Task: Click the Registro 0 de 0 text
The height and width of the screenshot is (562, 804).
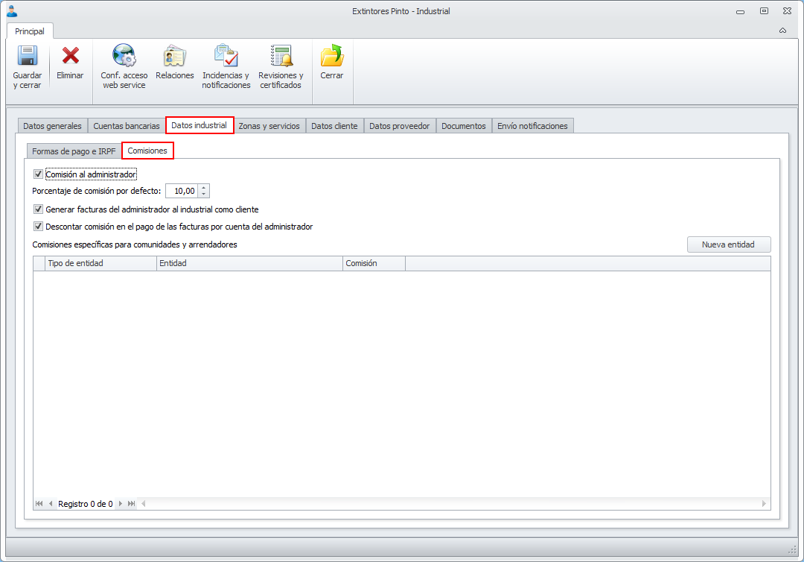Action: pyautogui.click(x=85, y=504)
